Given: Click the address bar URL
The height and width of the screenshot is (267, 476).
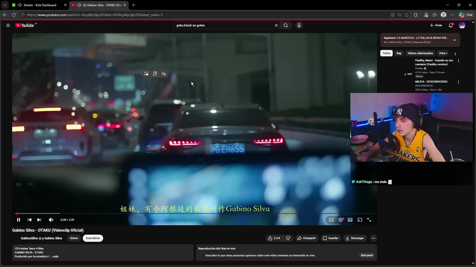Looking at the screenshot, I should tap(94, 15).
